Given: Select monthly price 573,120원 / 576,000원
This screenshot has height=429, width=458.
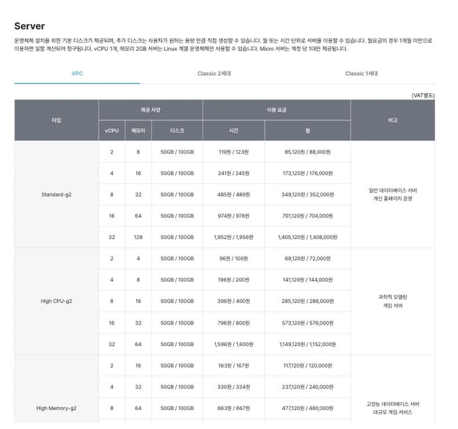Looking at the screenshot, I should 308,323.
